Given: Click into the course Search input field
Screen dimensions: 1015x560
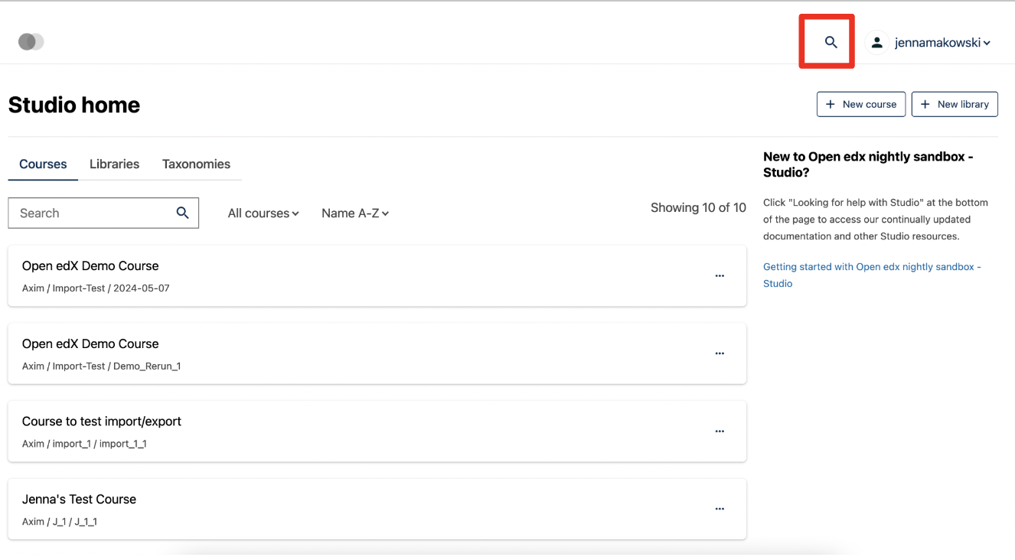Looking at the screenshot, I should pos(92,213).
